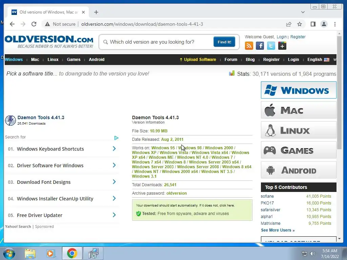The width and height of the screenshot is (347, 260).
Task: Open the large Linux category banner
Action: click(x=299, y=130)
